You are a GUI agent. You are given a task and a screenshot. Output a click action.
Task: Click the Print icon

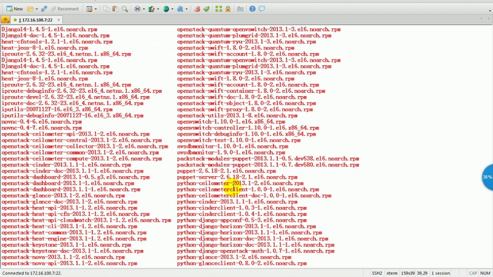click(x=138, y=8)
